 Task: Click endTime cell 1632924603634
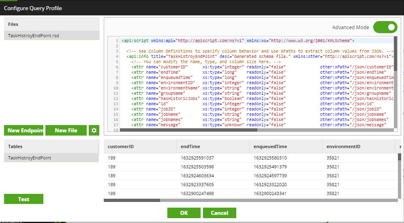pyautogui.click(x=197, y=176)
